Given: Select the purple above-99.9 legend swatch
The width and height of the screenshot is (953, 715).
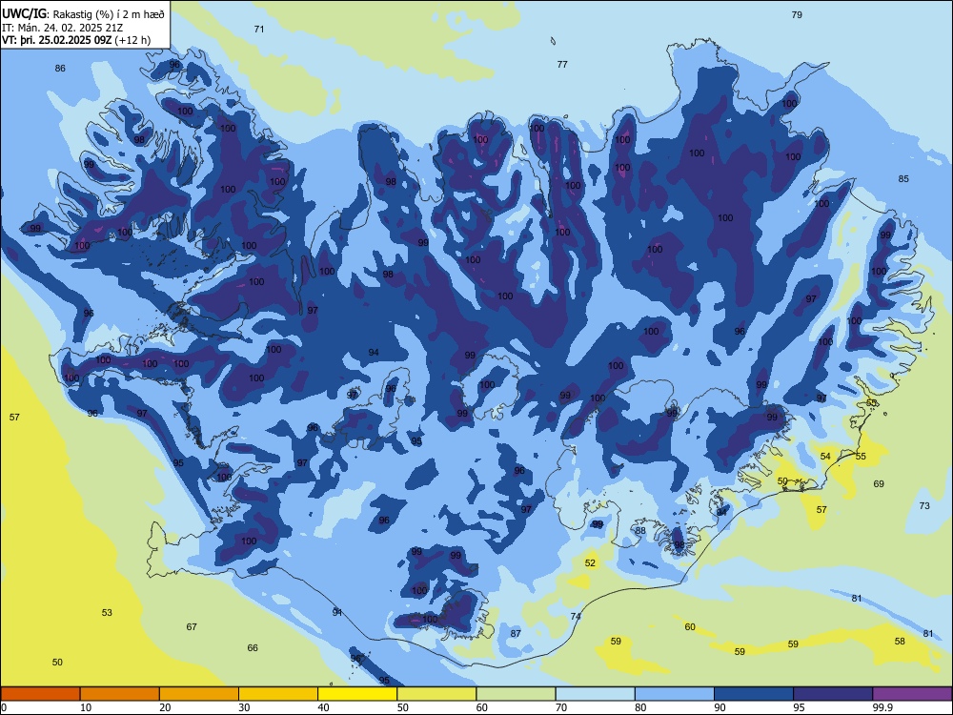Looking at the screenshot, I should [x=912, y=694].
